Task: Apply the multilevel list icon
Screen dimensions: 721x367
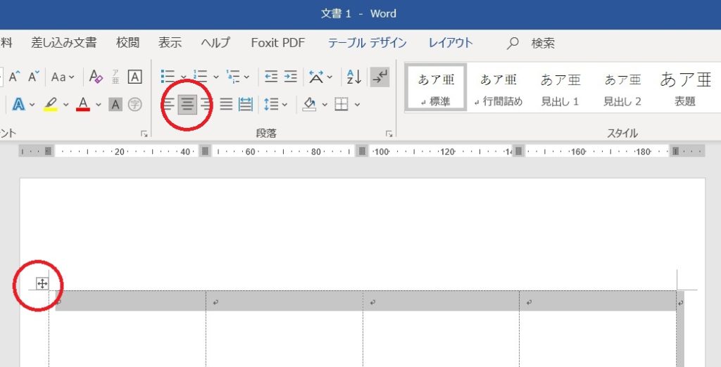Action: point(233,77)
